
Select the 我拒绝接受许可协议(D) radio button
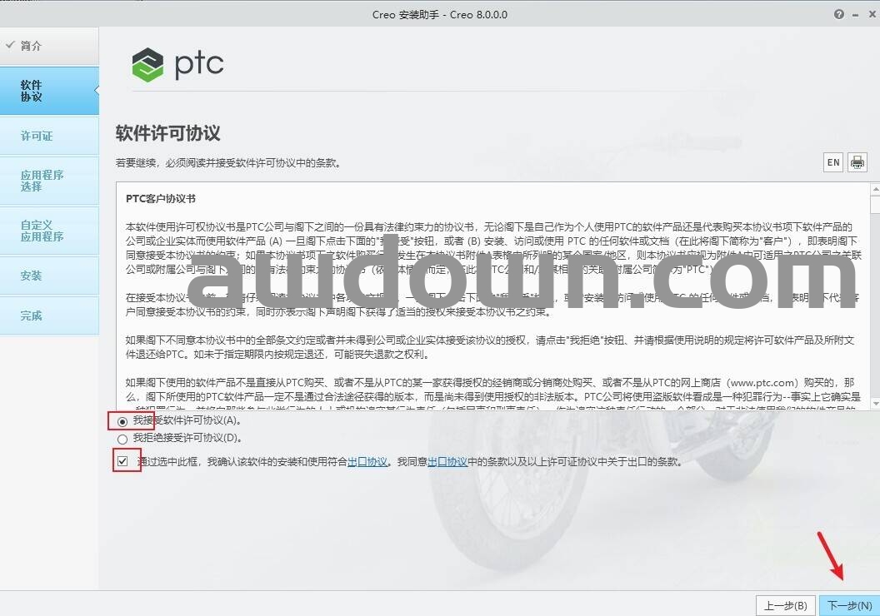[x=122, y=438]
